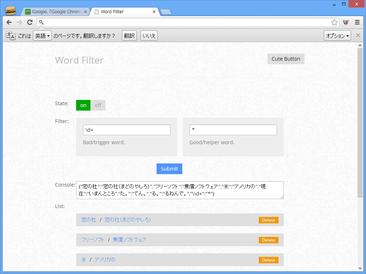Open a new browser tab
Viewport: 366px width, 274px height.
point(165,11)
